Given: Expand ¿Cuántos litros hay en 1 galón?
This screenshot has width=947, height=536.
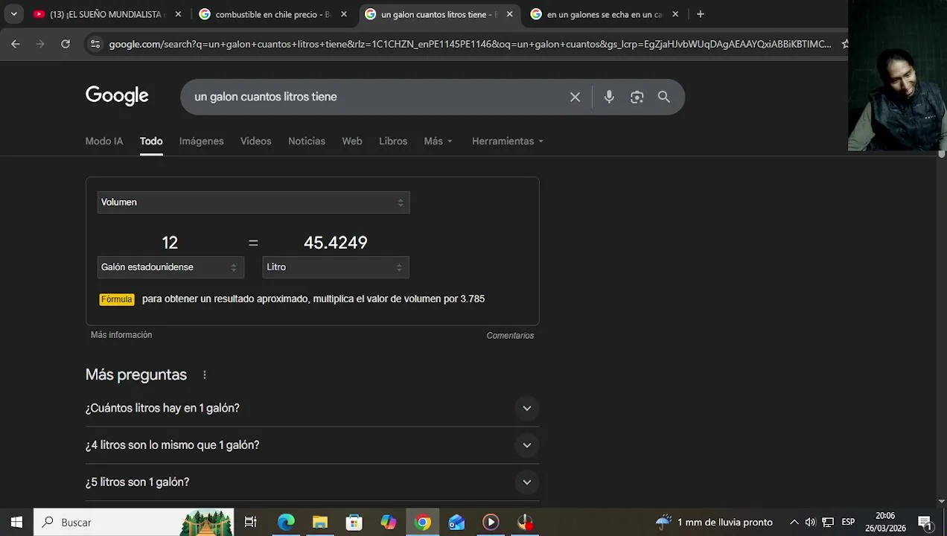Looking at the screenshot, I should [312, 408].
